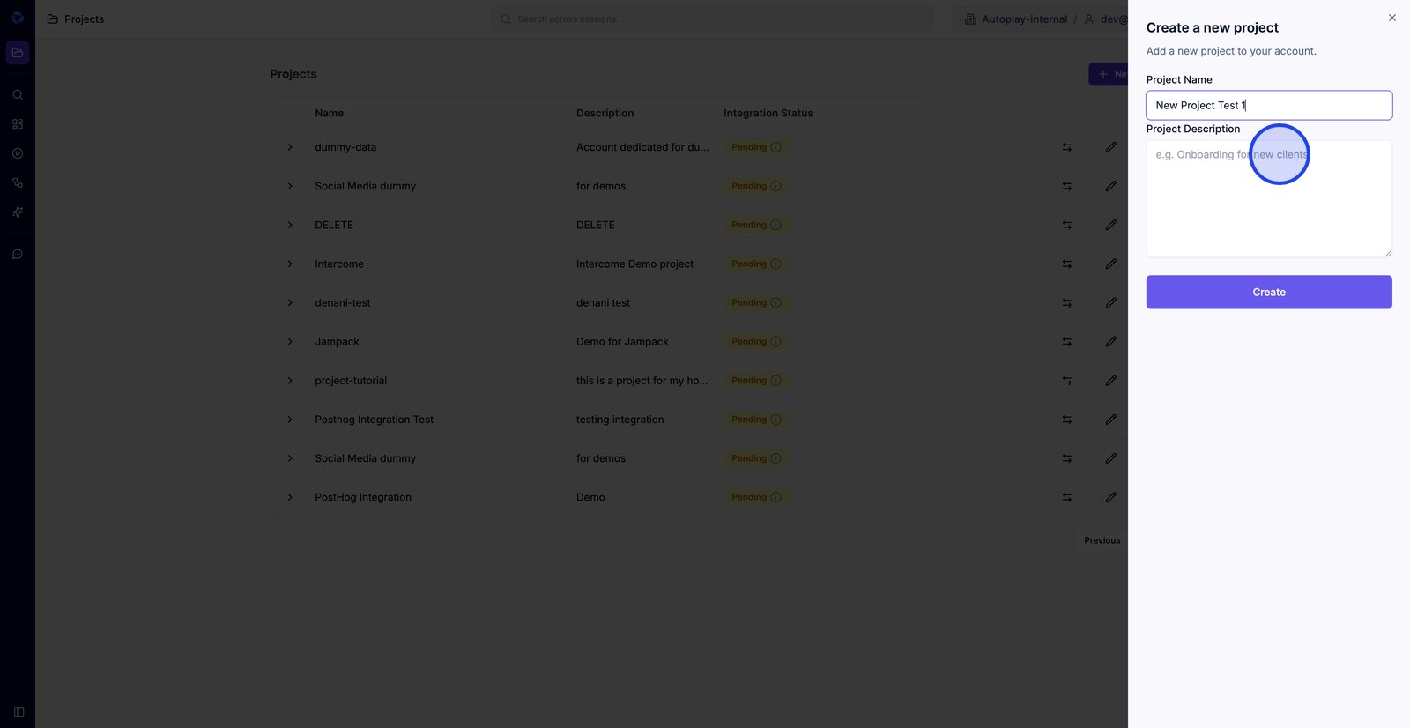1410x728 pixels.
Task: Select the project-tutorial project name
Action: pyautogui.click(x=351, y=381)
